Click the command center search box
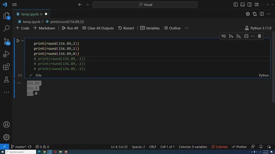 [x=145, y=5]
